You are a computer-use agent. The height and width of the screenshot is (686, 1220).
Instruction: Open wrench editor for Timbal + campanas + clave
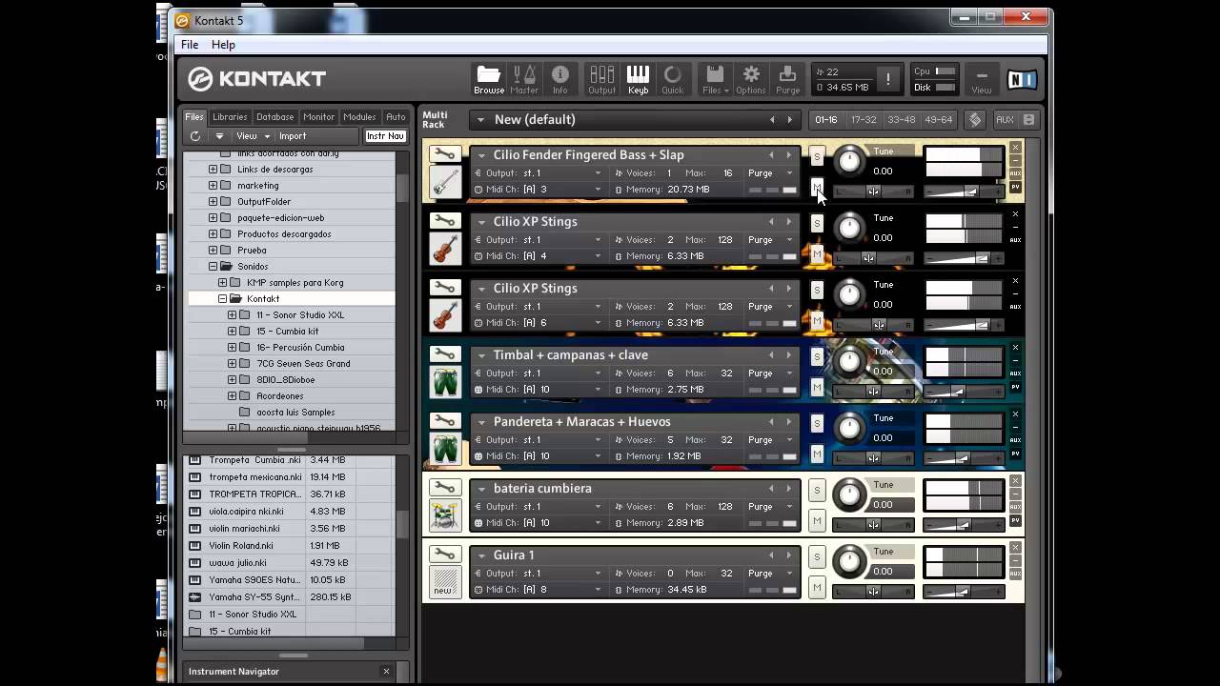tap(444, 354)
